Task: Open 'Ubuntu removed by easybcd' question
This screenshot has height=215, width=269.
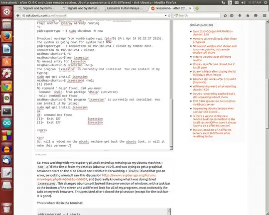Action: click(x=214, y=96)
